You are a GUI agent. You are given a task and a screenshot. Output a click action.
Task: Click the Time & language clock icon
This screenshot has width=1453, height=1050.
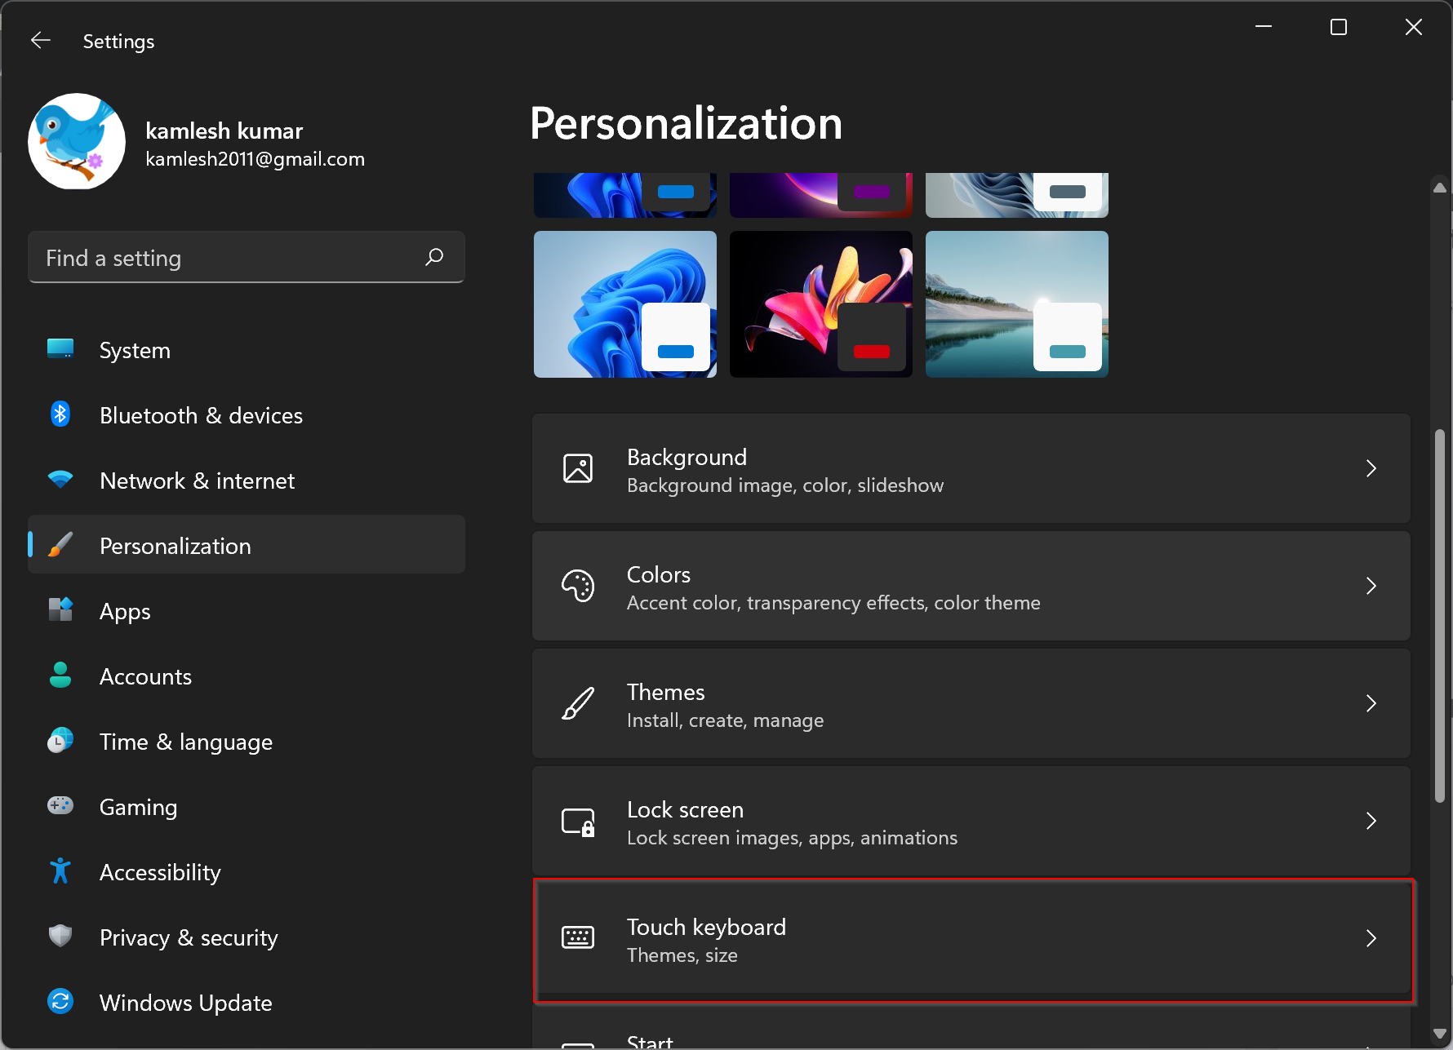click(x=60, y=741)
